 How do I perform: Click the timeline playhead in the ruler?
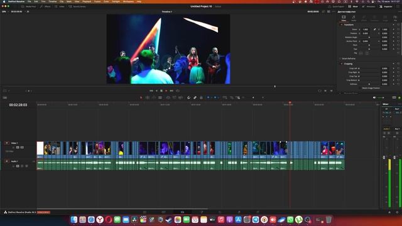coord(290,103)
